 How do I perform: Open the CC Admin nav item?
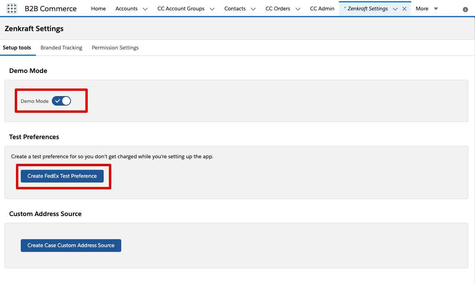[322, 9]
